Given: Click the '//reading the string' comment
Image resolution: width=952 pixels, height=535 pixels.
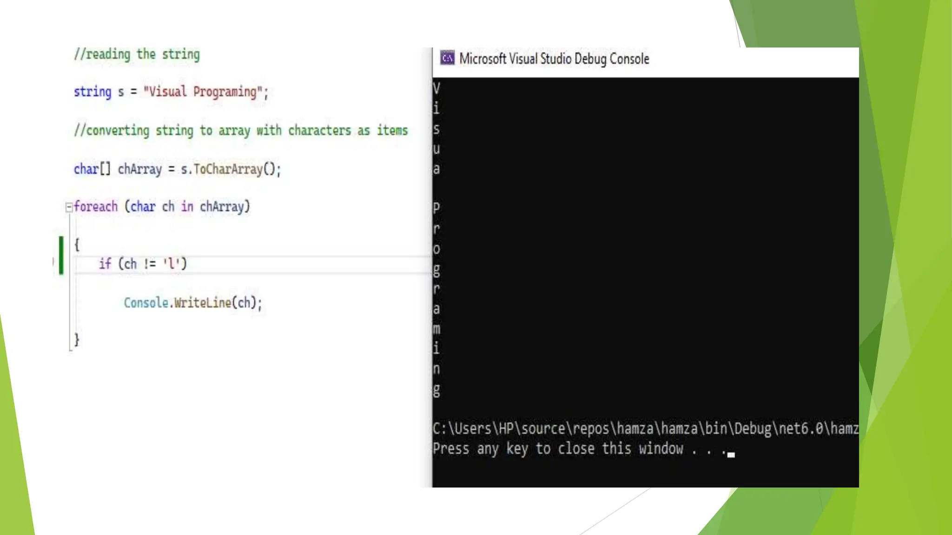Looking at the screenshot, I should (x=137, y=54).
